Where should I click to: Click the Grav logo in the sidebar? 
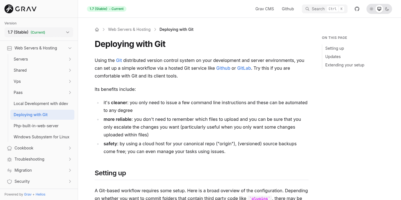coord(20,9)
